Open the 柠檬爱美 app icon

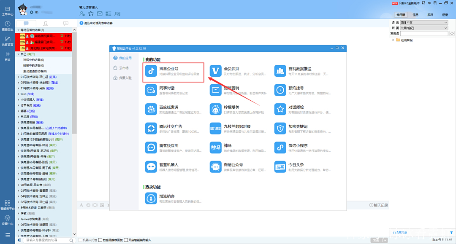coord(215,109)
